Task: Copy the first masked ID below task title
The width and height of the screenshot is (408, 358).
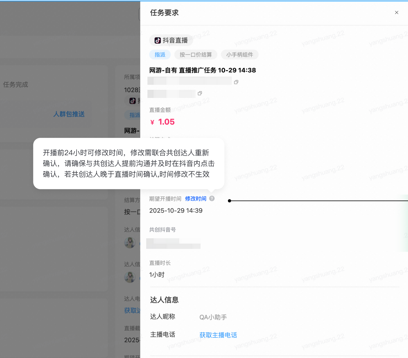Action: (x=236, y=82)
